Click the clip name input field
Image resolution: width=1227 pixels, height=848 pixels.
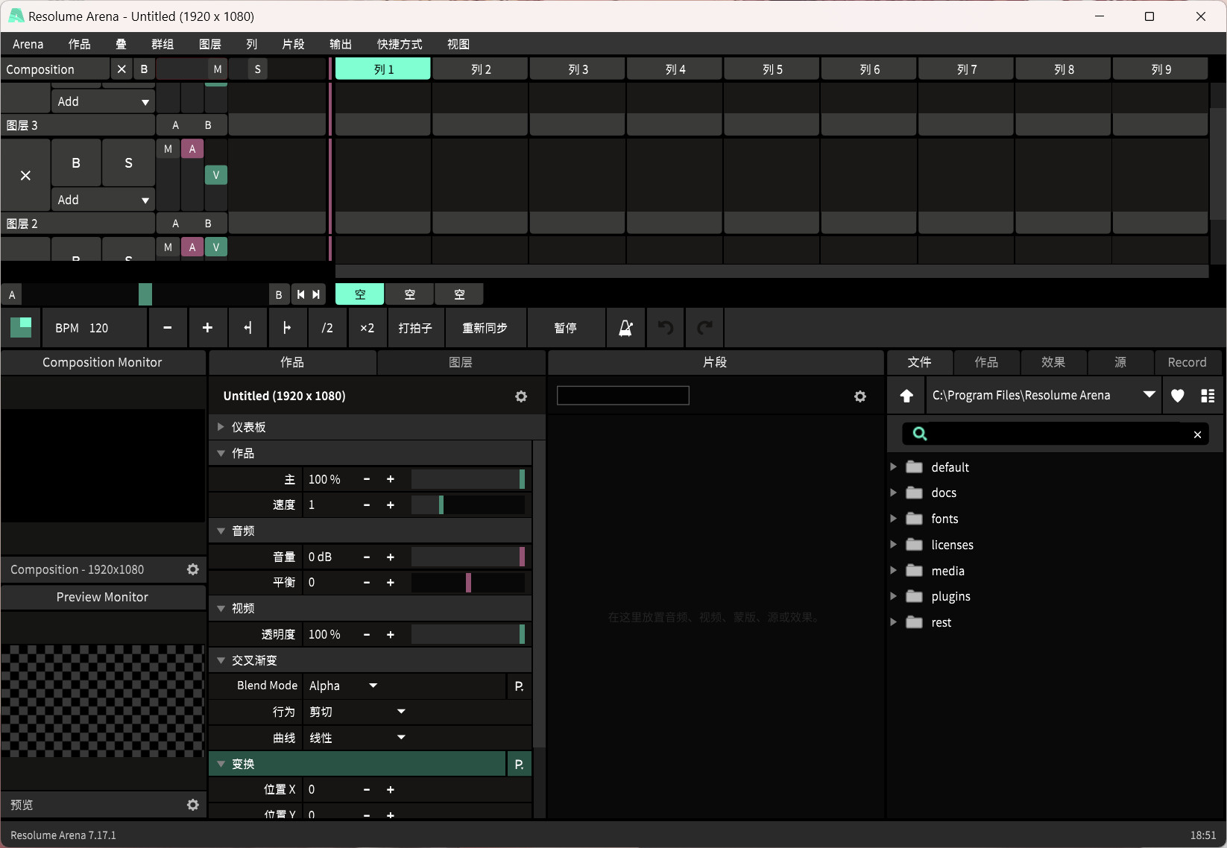(x=623, y=396)
